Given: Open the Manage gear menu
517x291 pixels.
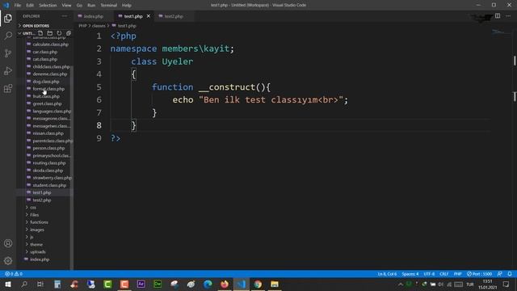Looking at the screenshot, I should [x=8, y=260].
